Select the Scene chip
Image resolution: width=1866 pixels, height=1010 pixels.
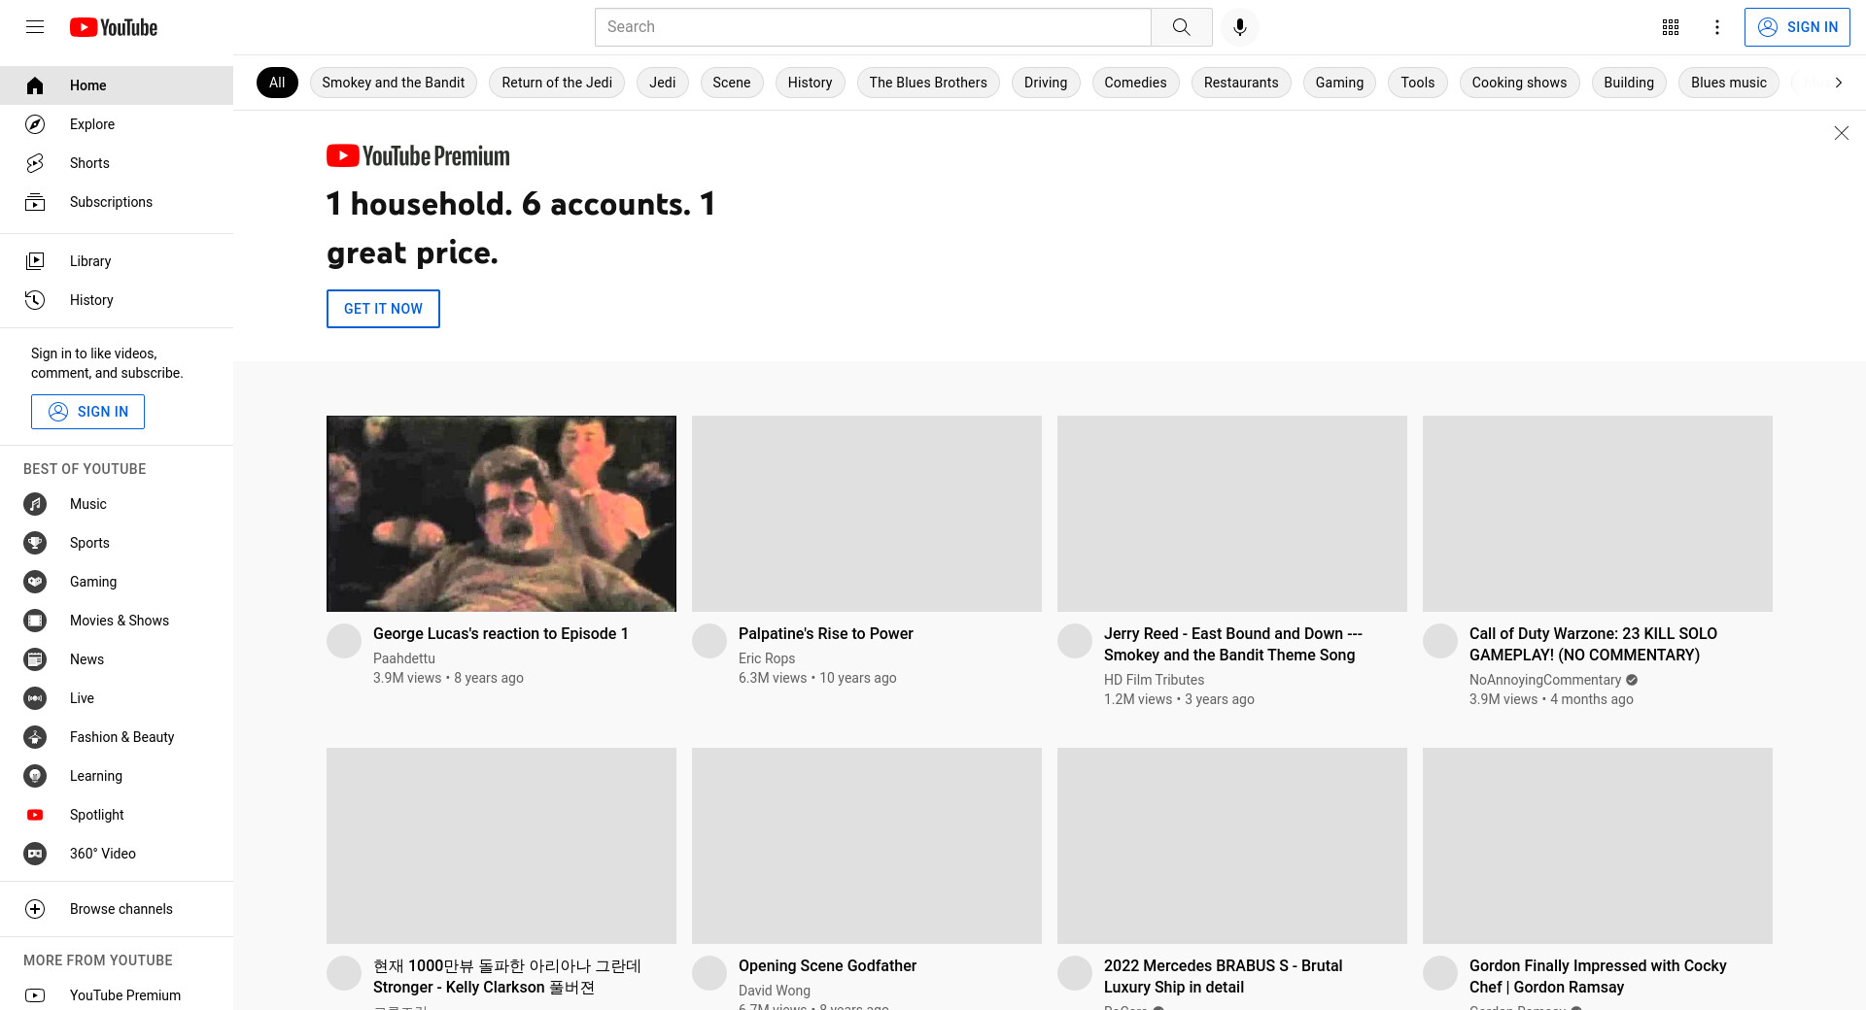coord(732,83)
